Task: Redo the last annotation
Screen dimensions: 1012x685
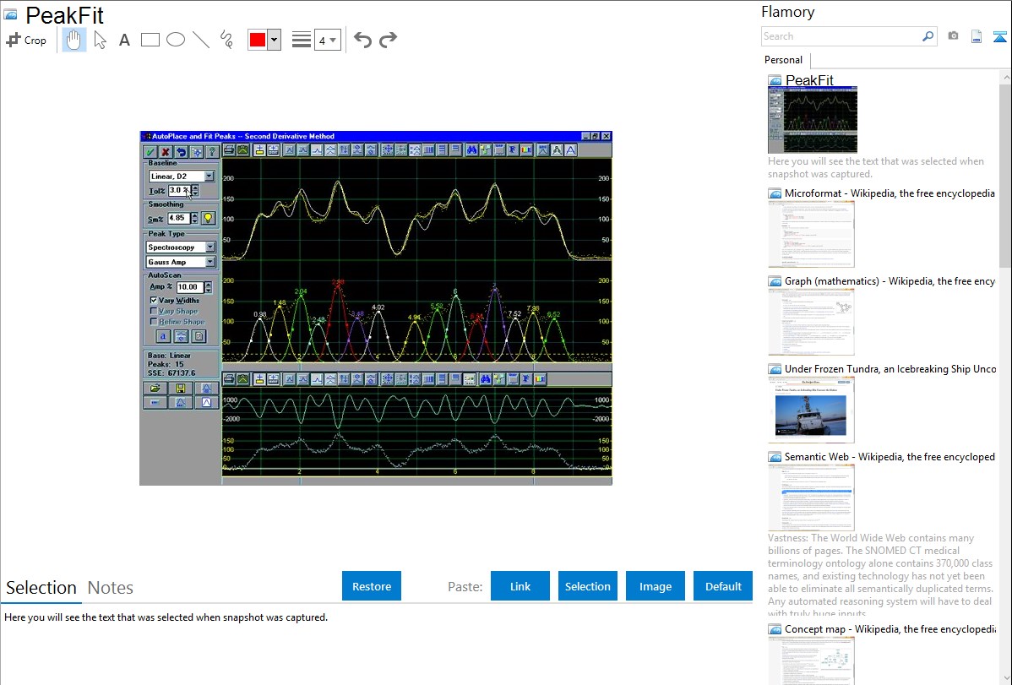Action: click(x=389, y=40)
